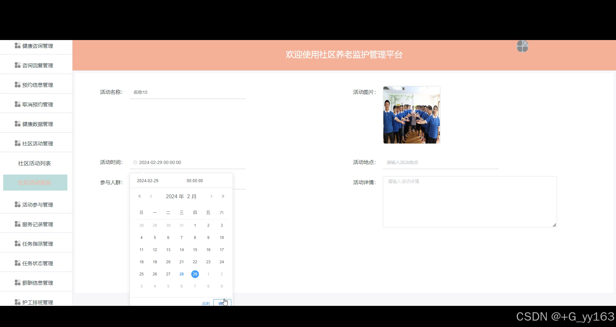The height and width of the screenshot is (327, 616).
Task: Go to the next year in the calendar
Action: click(223, 196)
